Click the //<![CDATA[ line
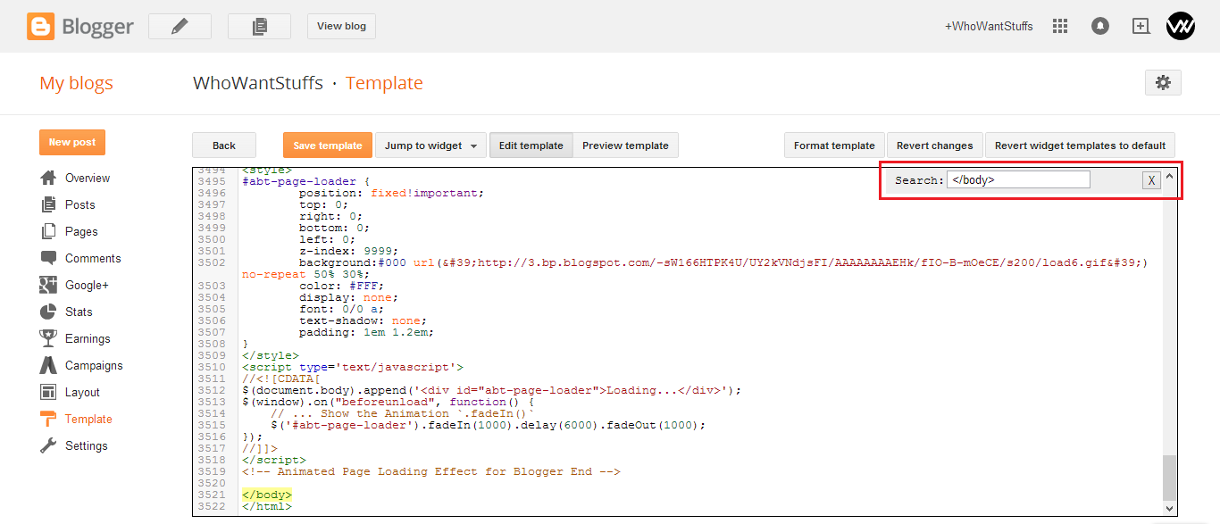 coord(281,378)
